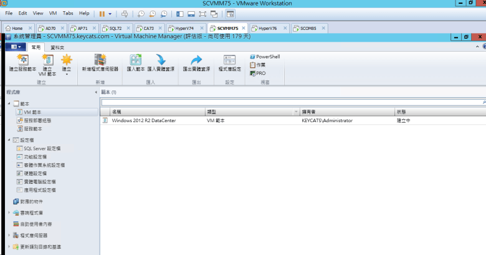Launch PowerShell from the ribbon
Viewport: 486px width, 255px height.
point(267,57)
